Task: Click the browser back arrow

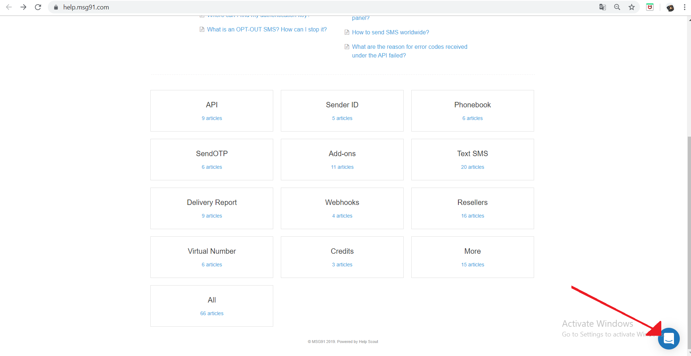Action: point(9,7)
